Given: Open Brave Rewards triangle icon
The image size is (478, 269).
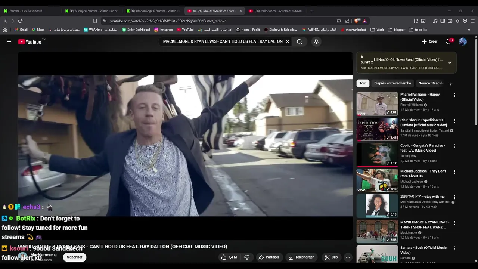Looking at the screenshot, I should point(364,21).
